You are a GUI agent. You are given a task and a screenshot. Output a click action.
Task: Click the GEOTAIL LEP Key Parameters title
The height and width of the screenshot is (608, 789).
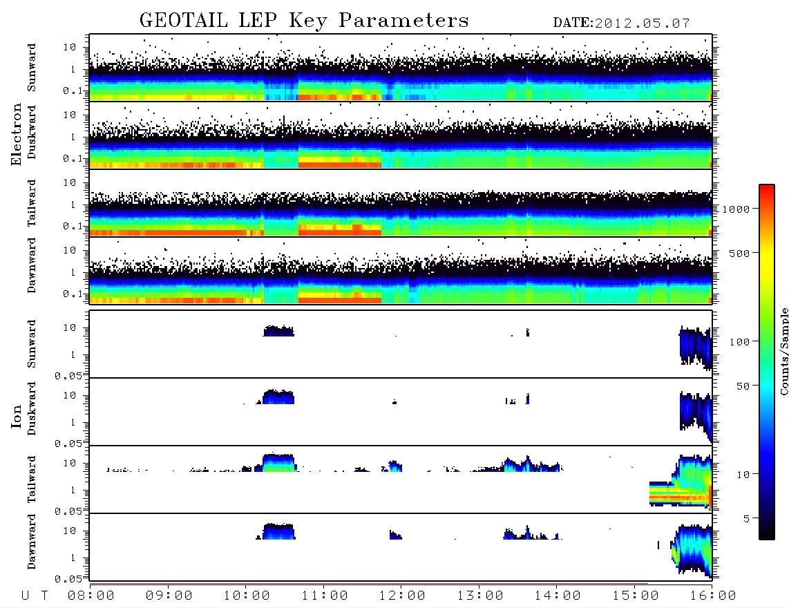[304, 21]
